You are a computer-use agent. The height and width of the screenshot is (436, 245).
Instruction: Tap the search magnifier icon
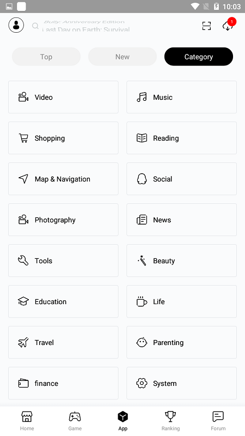(35, 26)
